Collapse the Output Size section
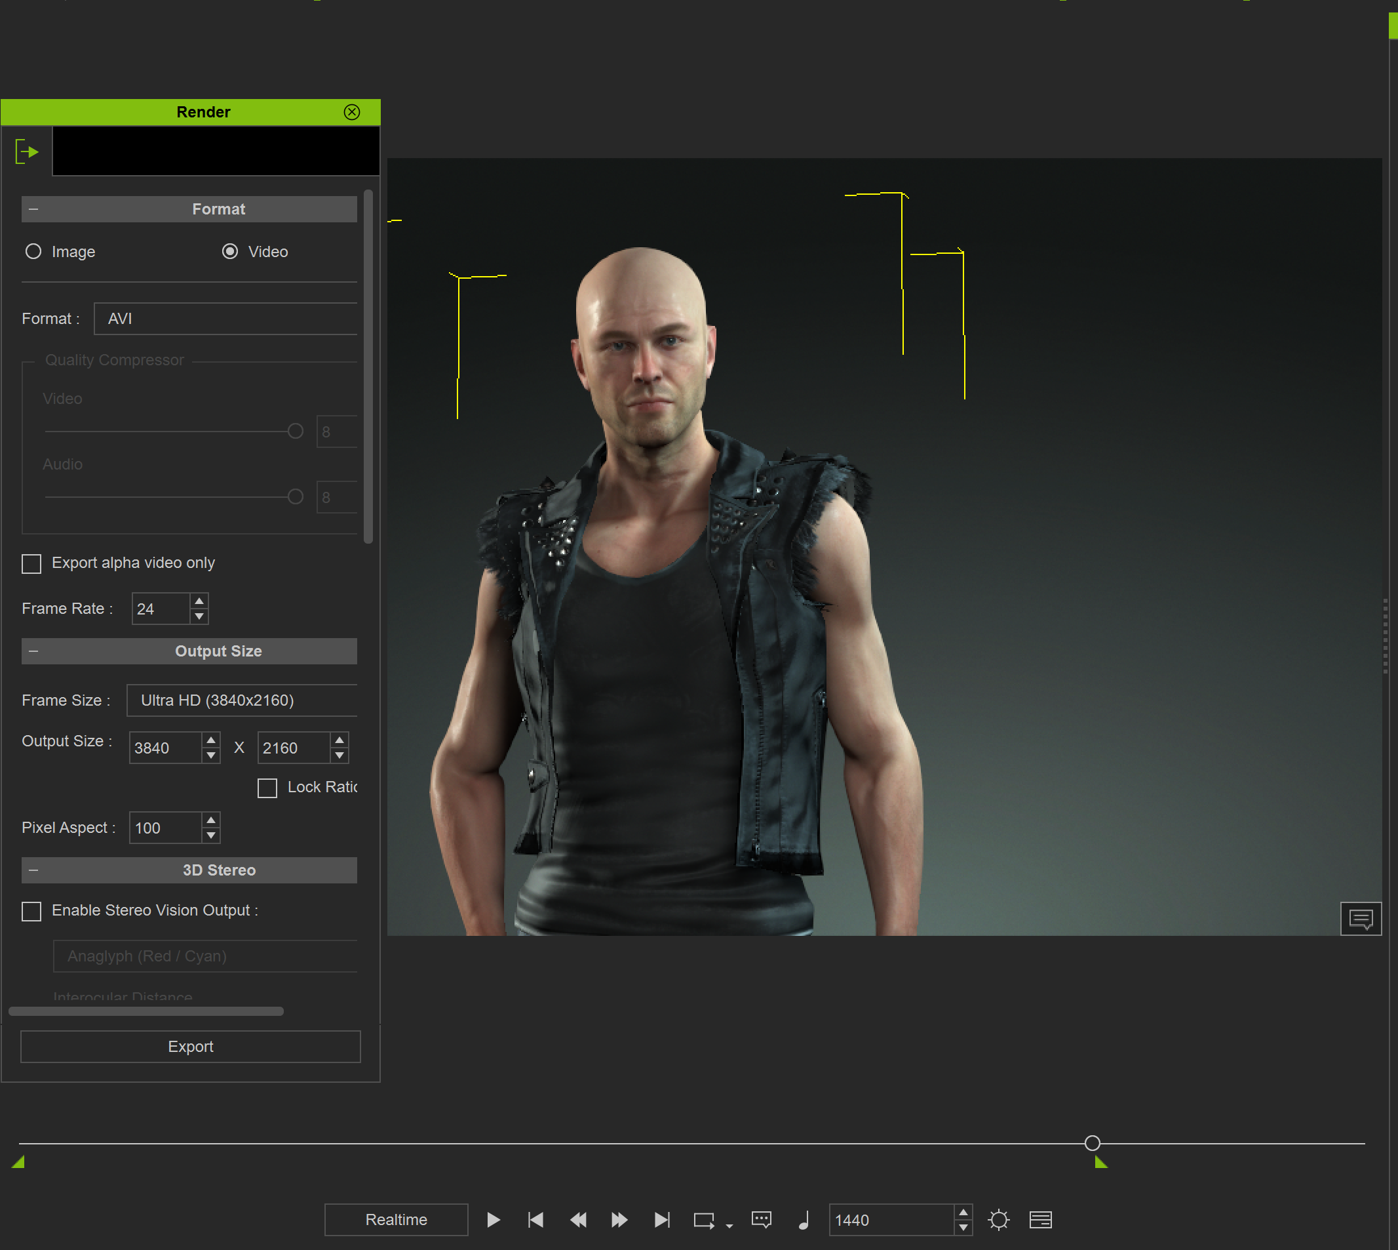This screenshot has height=1250, width=1398. [33, 651]
